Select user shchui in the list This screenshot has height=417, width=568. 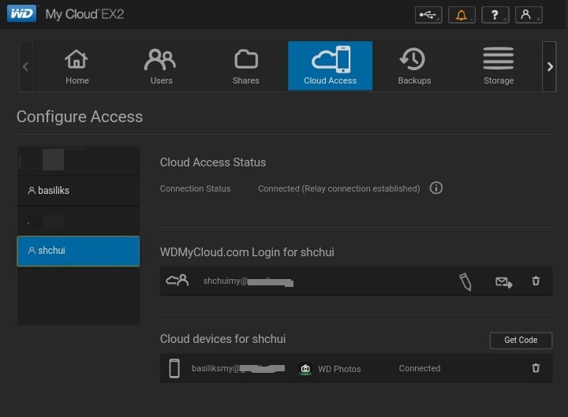(x=78, y=251)
